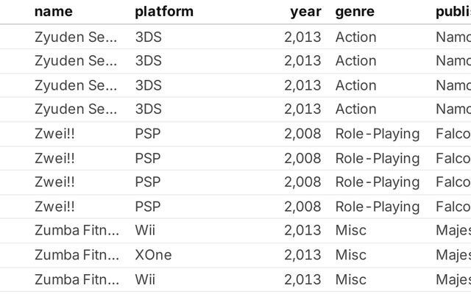Click the year cell in XOne row
This screenshot has width=471, height=294.
point(302,255)
